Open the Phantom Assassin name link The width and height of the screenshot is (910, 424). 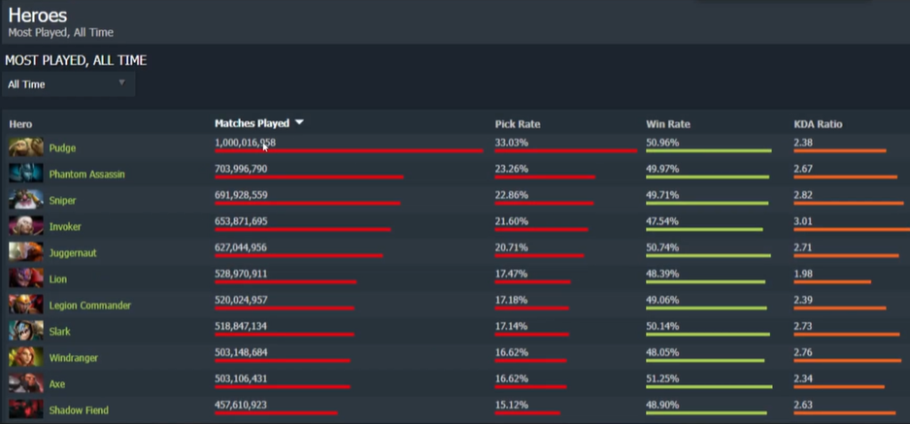[86, 175]
